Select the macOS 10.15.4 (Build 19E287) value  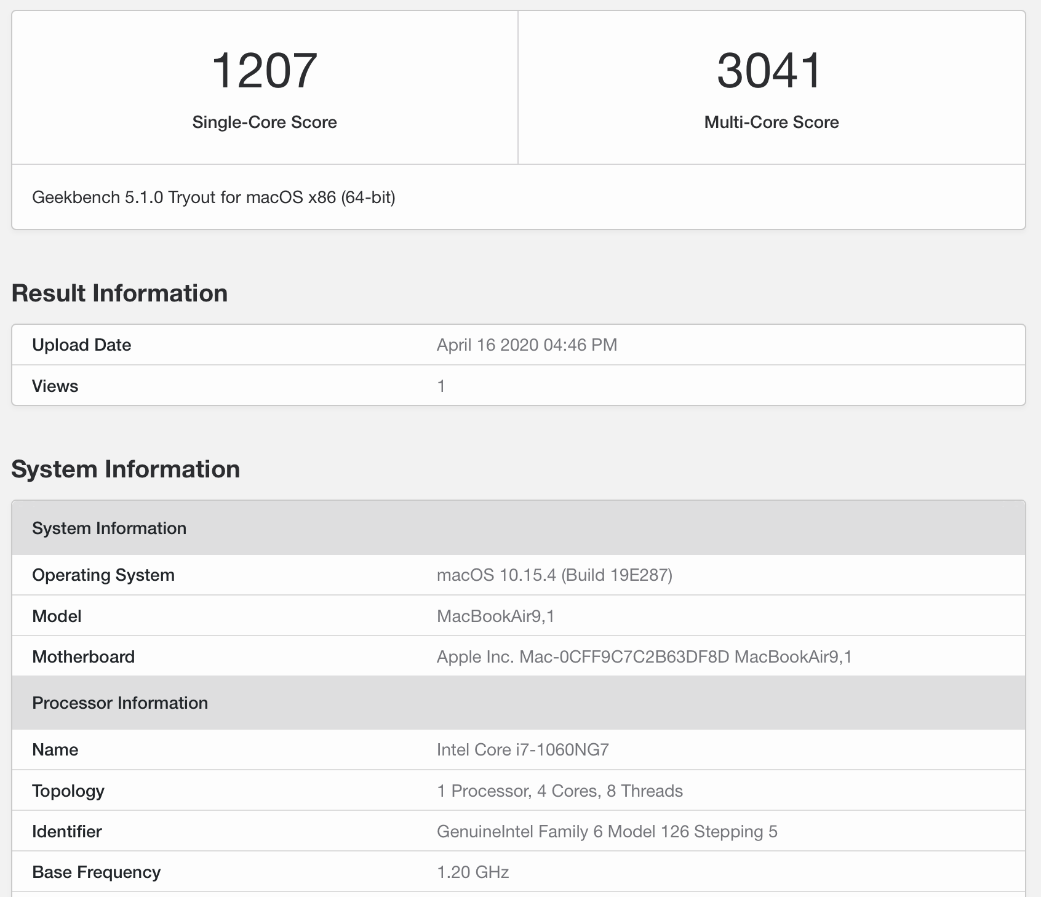(554, 575)
